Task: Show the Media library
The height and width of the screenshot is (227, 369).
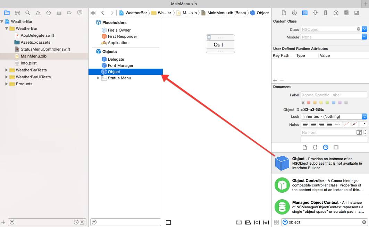Action: point(336,147)
